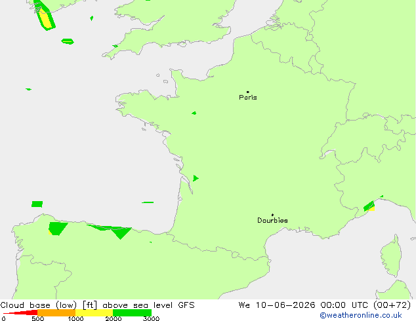
Task: Click the legend value 1000
Action: tap(75, 318)
